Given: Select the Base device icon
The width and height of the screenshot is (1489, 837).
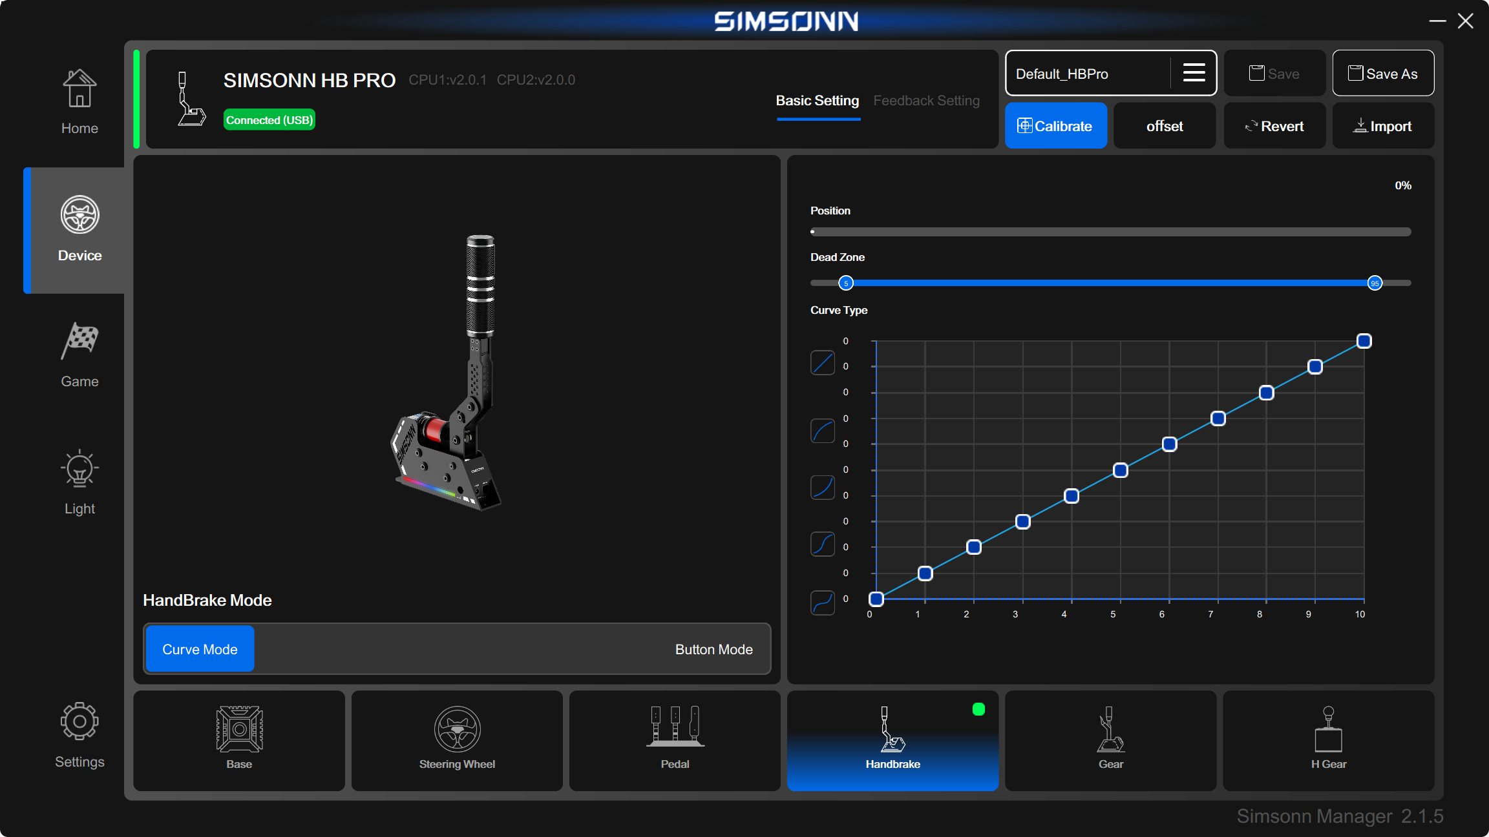Looking at the screenshot, I should point(239,741).
